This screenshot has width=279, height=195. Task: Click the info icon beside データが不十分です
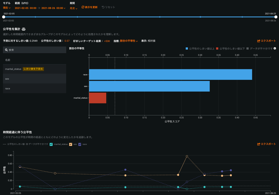pyautogui.click(x=275, y=48)
